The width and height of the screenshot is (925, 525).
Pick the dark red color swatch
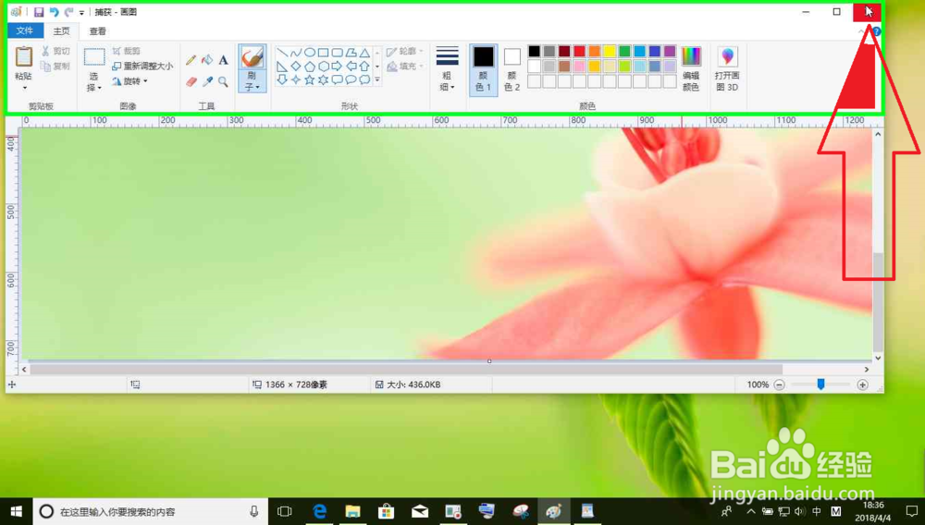(564, 52)
